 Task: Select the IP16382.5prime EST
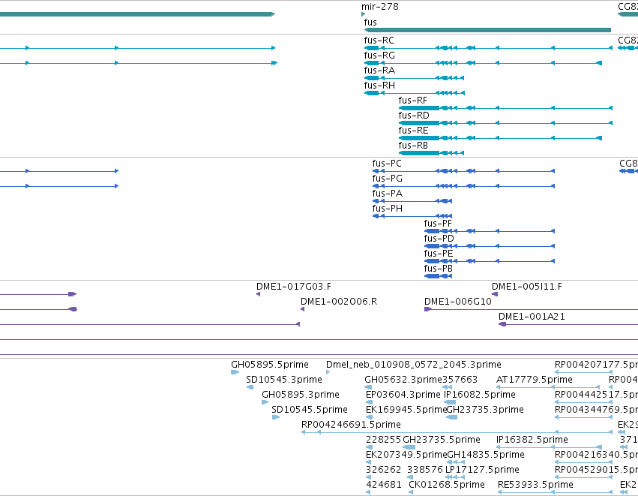click(x=548, y=447)
